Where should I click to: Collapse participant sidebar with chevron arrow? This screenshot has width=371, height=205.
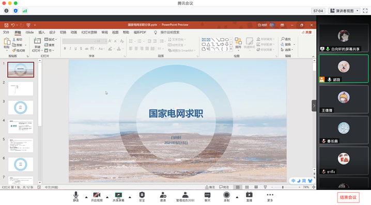click(x=314, y=106)
